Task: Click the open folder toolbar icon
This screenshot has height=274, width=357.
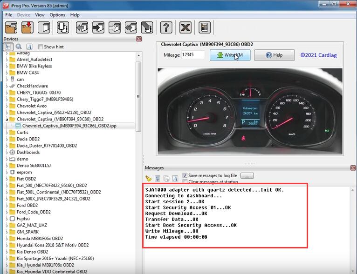Action: click(x=11, y=27)
